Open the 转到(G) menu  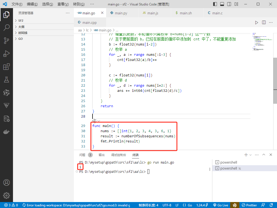point(79,4)
